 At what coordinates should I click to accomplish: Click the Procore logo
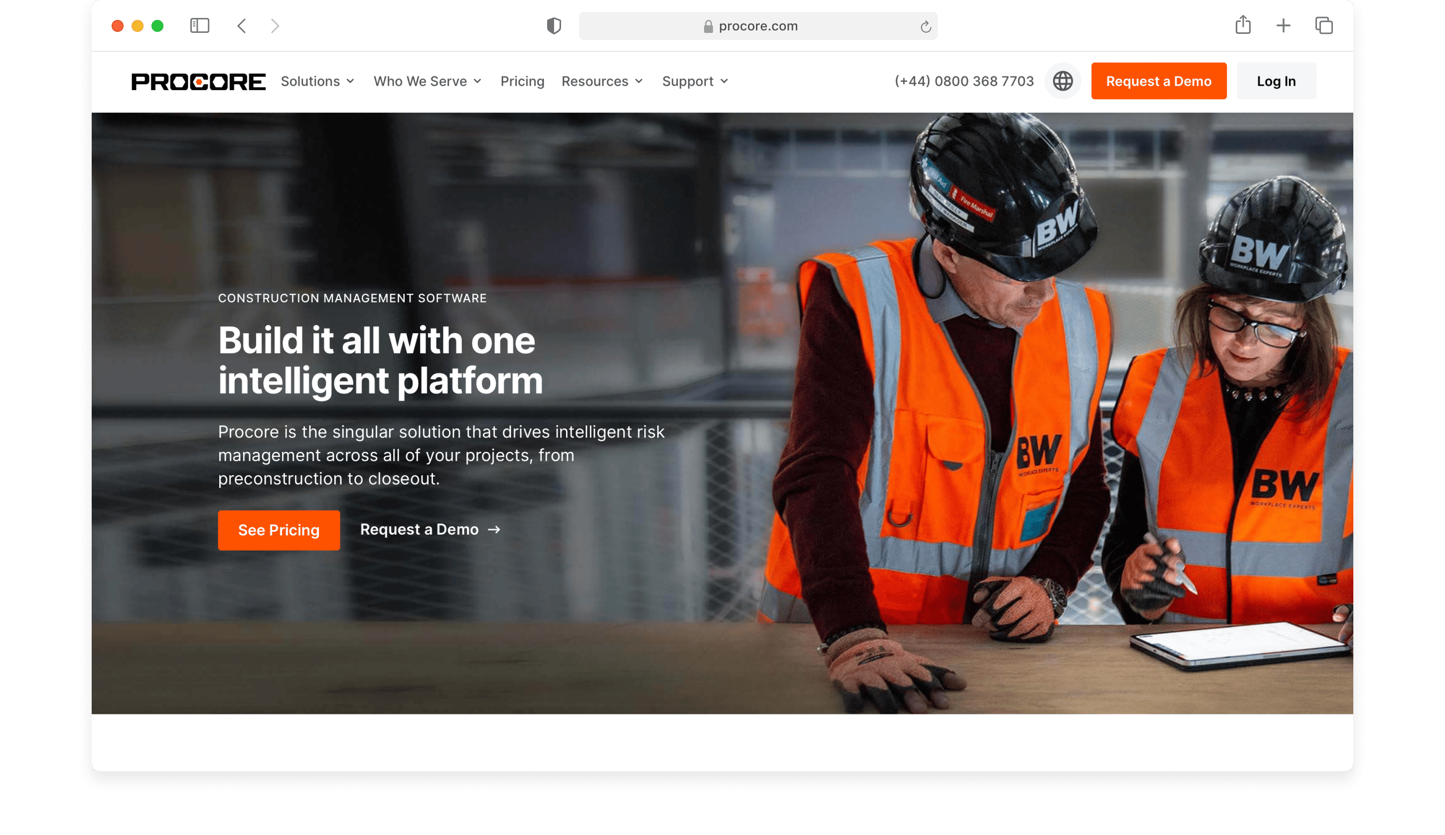click(x=198, y=81)
